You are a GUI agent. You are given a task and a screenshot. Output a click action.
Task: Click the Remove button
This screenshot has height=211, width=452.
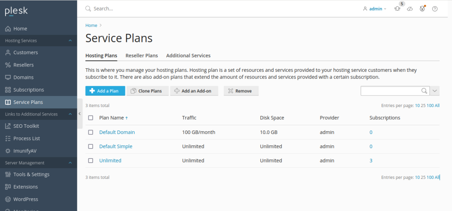click(x=241, y=91)
